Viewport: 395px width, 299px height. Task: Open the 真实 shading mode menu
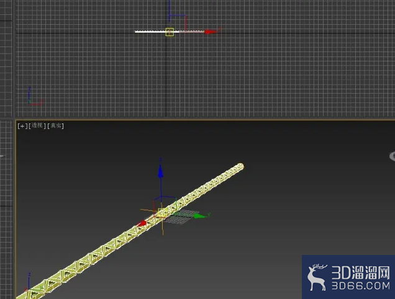[56, 125]
